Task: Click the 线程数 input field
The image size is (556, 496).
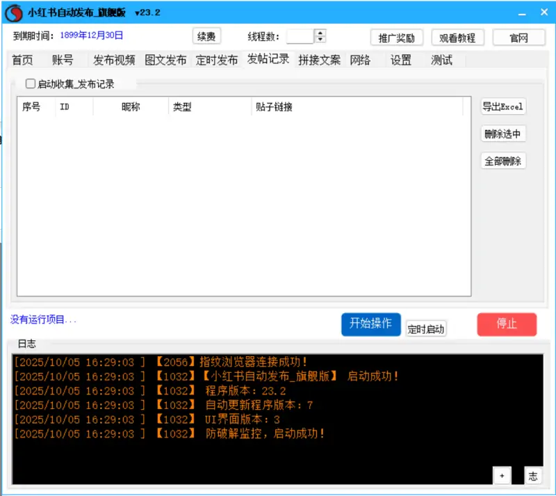Action: tap(300, 36)
